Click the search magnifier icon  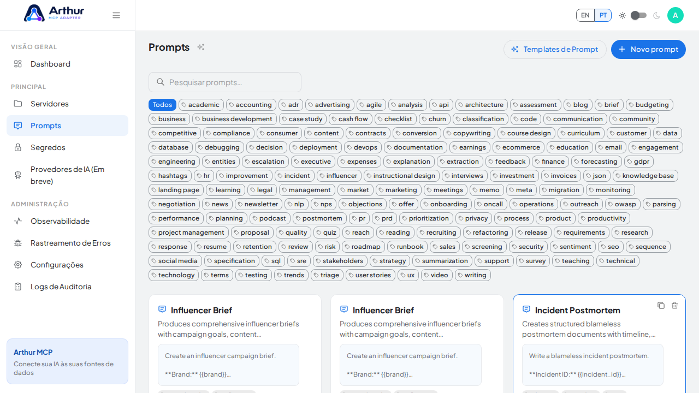point(161,82)
